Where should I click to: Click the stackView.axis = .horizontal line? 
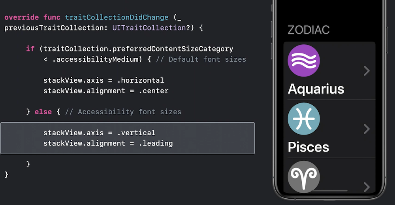pos(103,80)
